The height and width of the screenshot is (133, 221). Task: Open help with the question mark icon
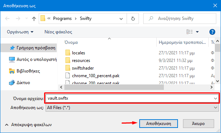click(212, 32)
